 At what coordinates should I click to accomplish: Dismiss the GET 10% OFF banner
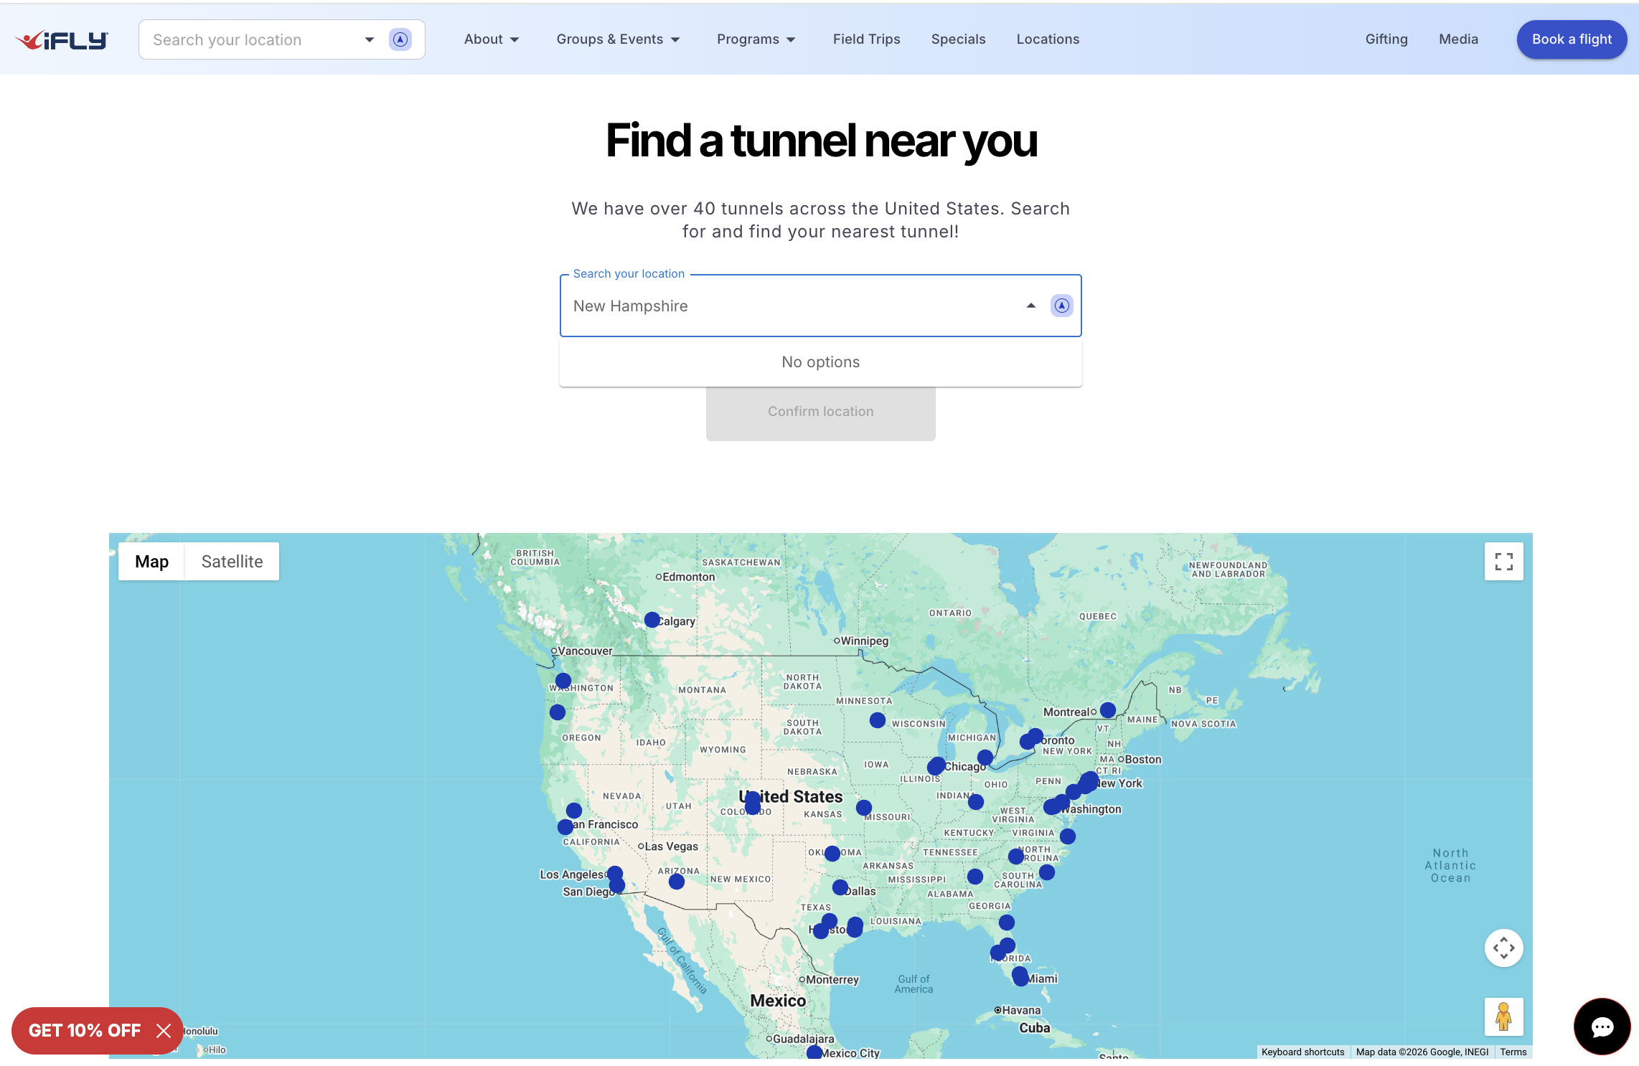click(164, 1031)
